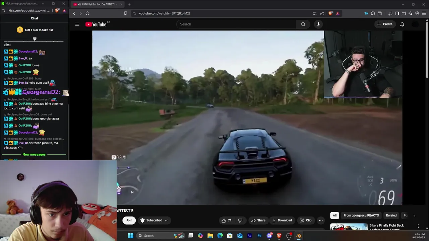Open Brave Shields in the Kick popout window

pyautogui.click(x=57, y=10)
